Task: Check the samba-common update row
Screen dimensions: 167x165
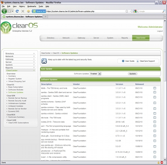Action: 155,109
